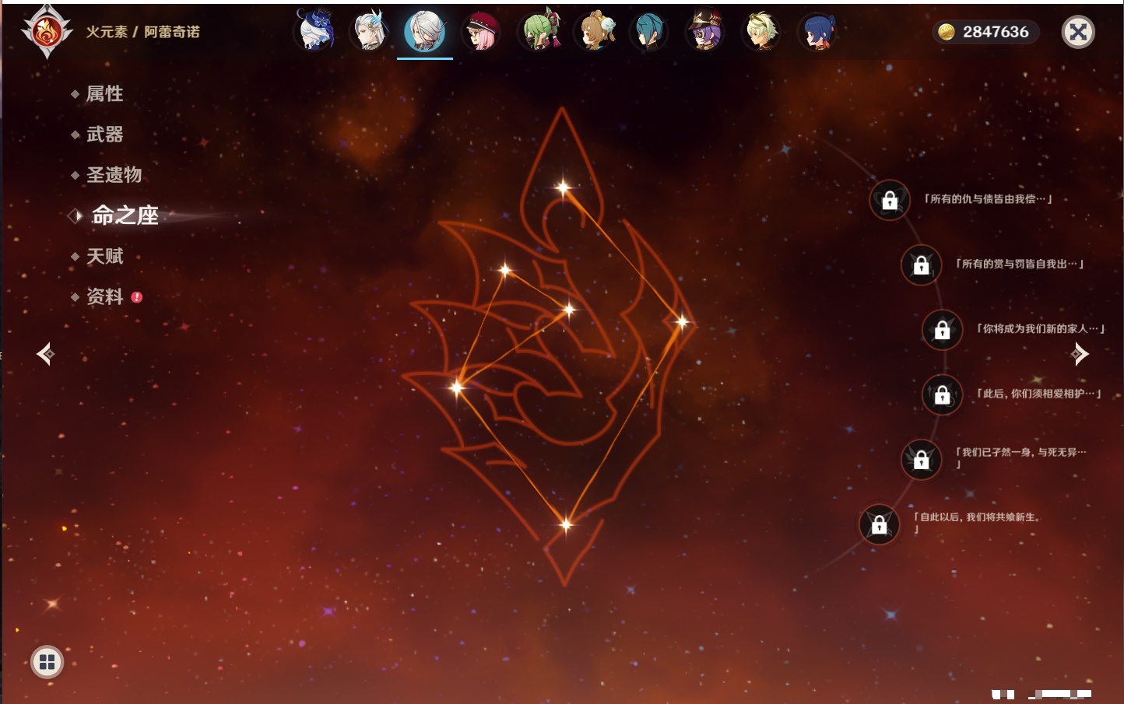Close the character screen with the X
The image size is (1124, 704).
click(x=1079, y=32)
